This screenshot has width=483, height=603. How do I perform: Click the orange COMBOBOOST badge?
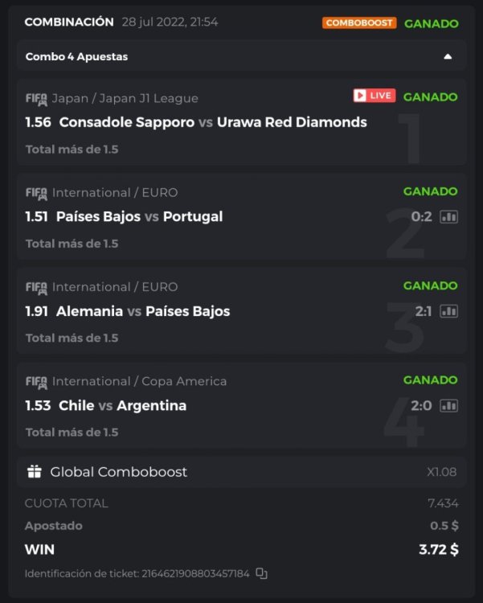[359, 23]
